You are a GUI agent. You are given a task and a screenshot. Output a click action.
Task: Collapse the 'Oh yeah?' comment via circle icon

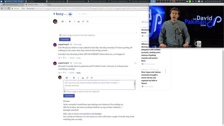[135, 63]
